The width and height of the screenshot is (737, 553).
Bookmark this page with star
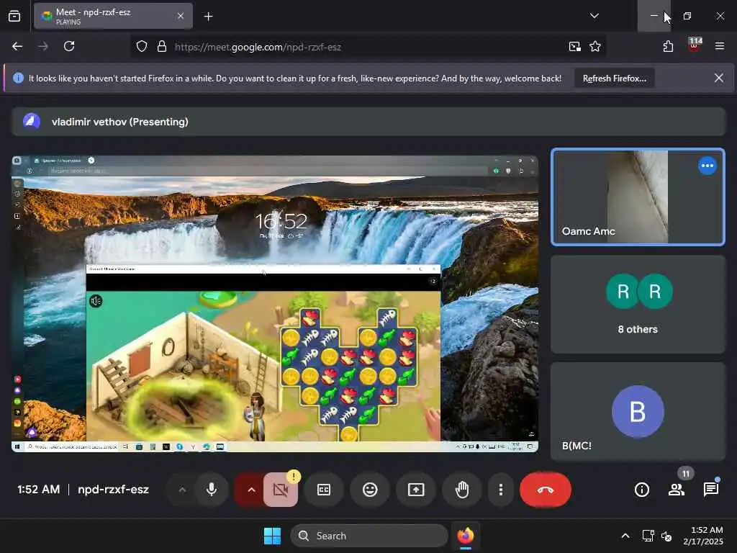point(595,46)
